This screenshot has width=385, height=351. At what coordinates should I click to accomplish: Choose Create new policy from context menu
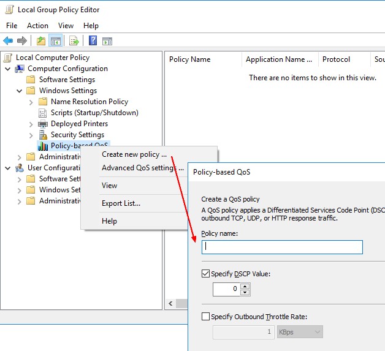coord(134,154)
